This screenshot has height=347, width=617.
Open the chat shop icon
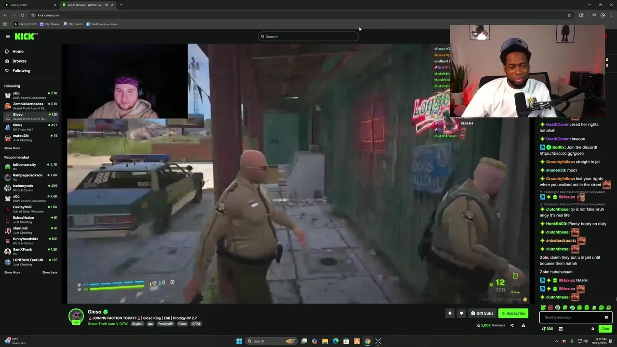pyautogui.click(x=561, y=329)
